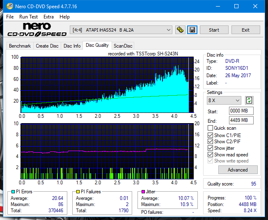Click the Quality score value 95
The image size is (268, 220).
[254, 184]
